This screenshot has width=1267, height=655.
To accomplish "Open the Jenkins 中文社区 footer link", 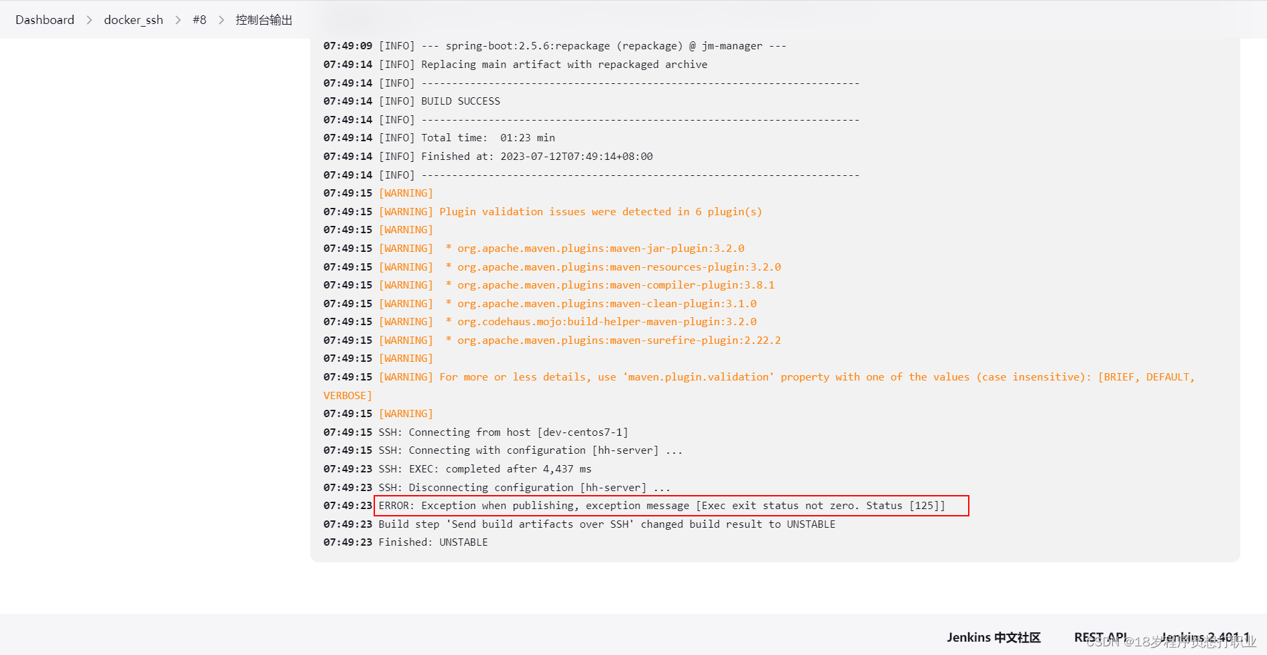I will click(993, 638).
